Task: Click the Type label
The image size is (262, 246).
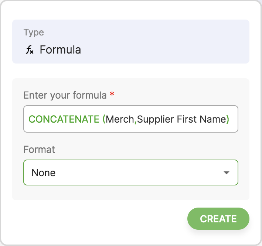Action: click(x=34, y=33)
